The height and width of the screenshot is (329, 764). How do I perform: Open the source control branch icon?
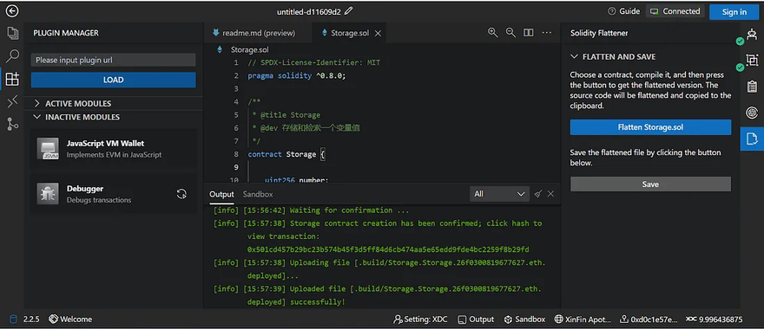tap(12, 125)
